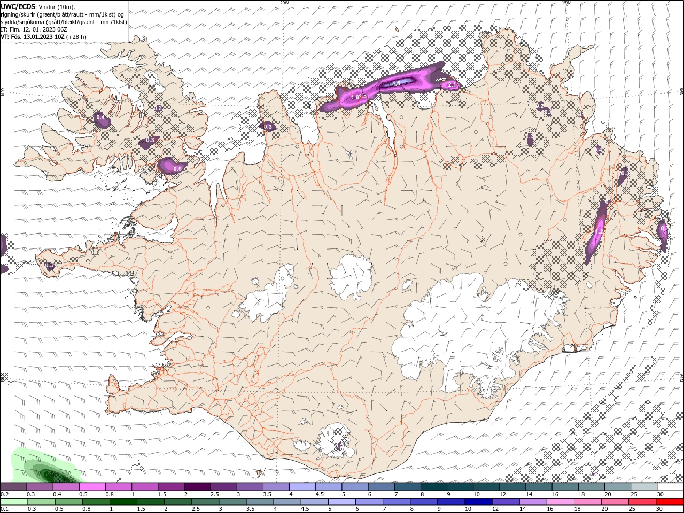
Task: Select the 0.5 bright pink snow scale swatch
Action: 92,486
